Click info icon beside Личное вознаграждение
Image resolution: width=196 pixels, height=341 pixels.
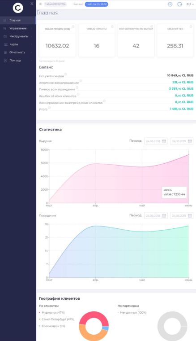77,87
